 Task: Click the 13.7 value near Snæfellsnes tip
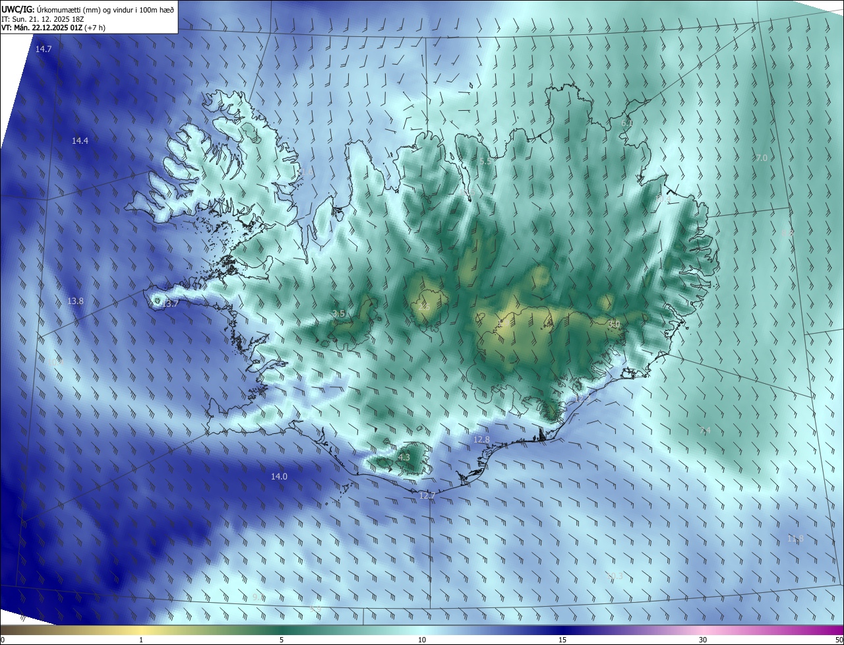coord(171,303)
